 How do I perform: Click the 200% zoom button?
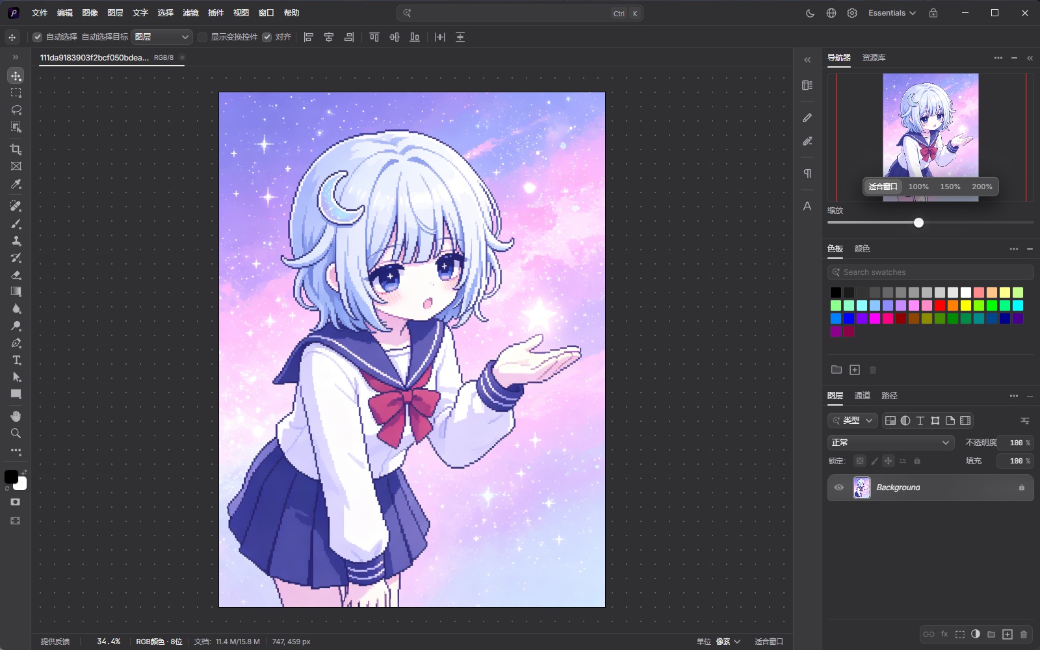(x=982, y=187)
